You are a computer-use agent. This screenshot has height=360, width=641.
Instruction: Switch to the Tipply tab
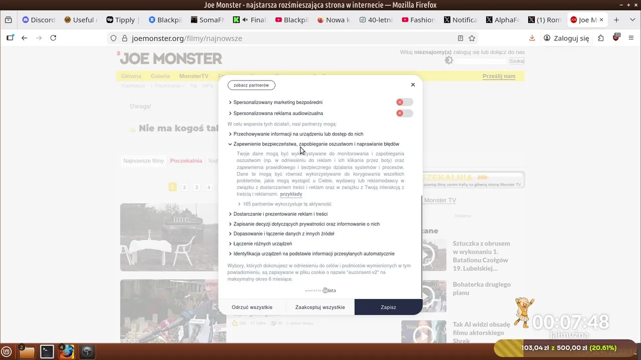click(122, 20)
